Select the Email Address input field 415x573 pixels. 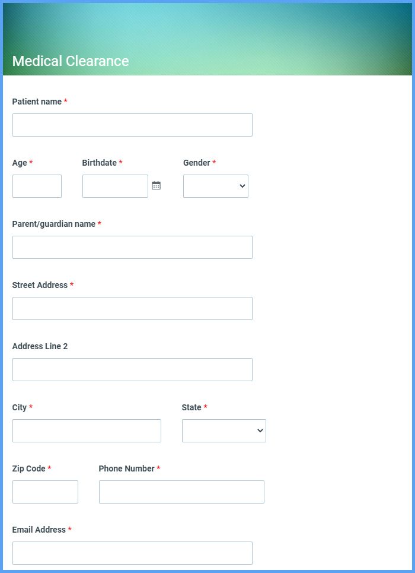click(x=132, y=553)
